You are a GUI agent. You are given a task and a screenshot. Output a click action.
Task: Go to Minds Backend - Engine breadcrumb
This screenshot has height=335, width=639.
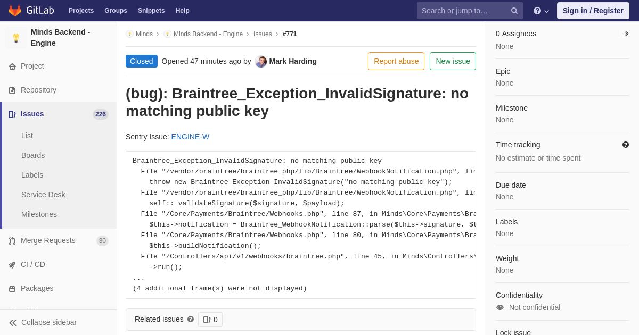point(208,34)
